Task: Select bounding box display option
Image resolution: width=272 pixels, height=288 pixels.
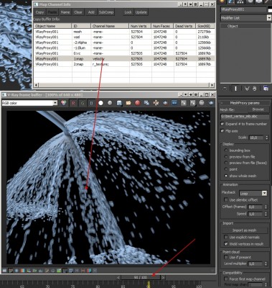Action: point(226,150)
